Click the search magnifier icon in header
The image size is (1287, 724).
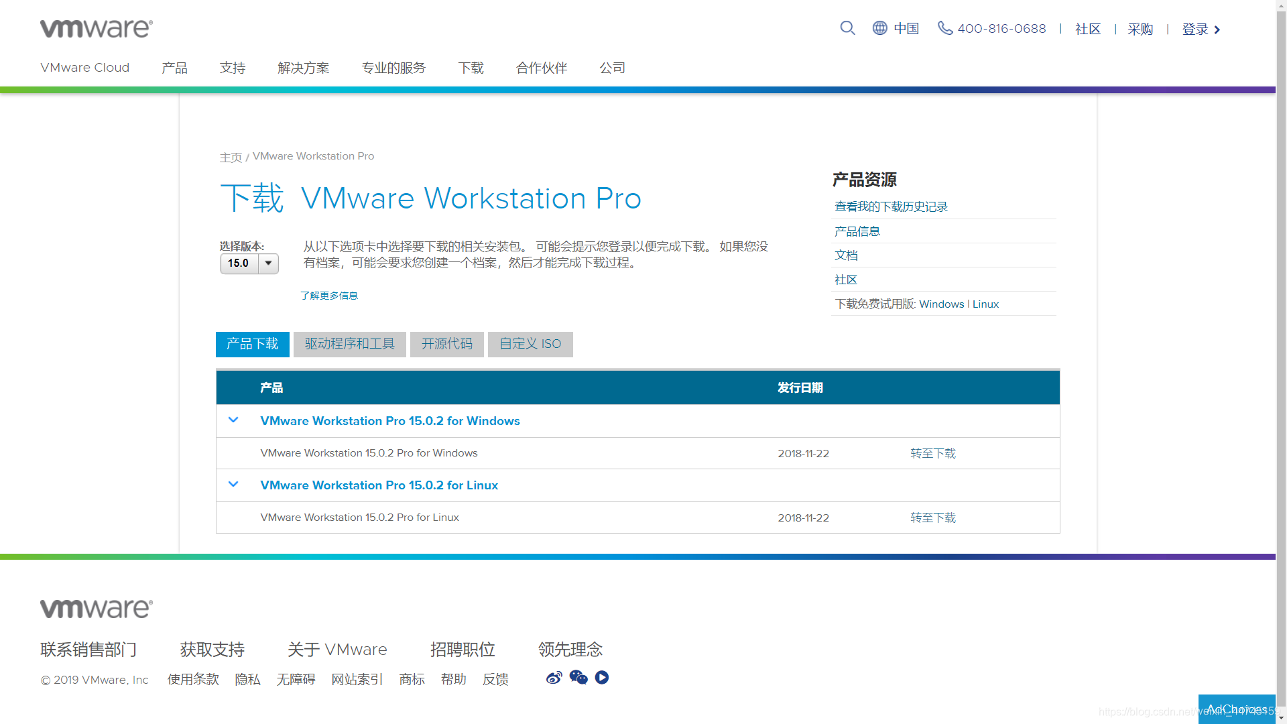(x=847, y=28)
